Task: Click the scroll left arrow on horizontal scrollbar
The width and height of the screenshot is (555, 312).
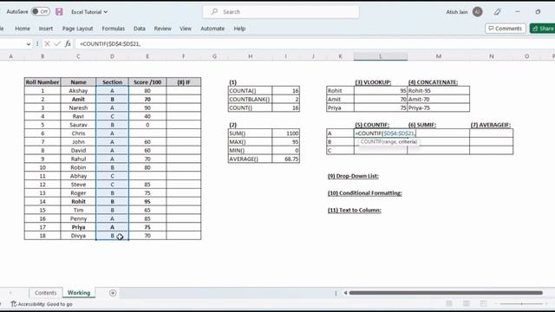Action: [x=345, y=293]
